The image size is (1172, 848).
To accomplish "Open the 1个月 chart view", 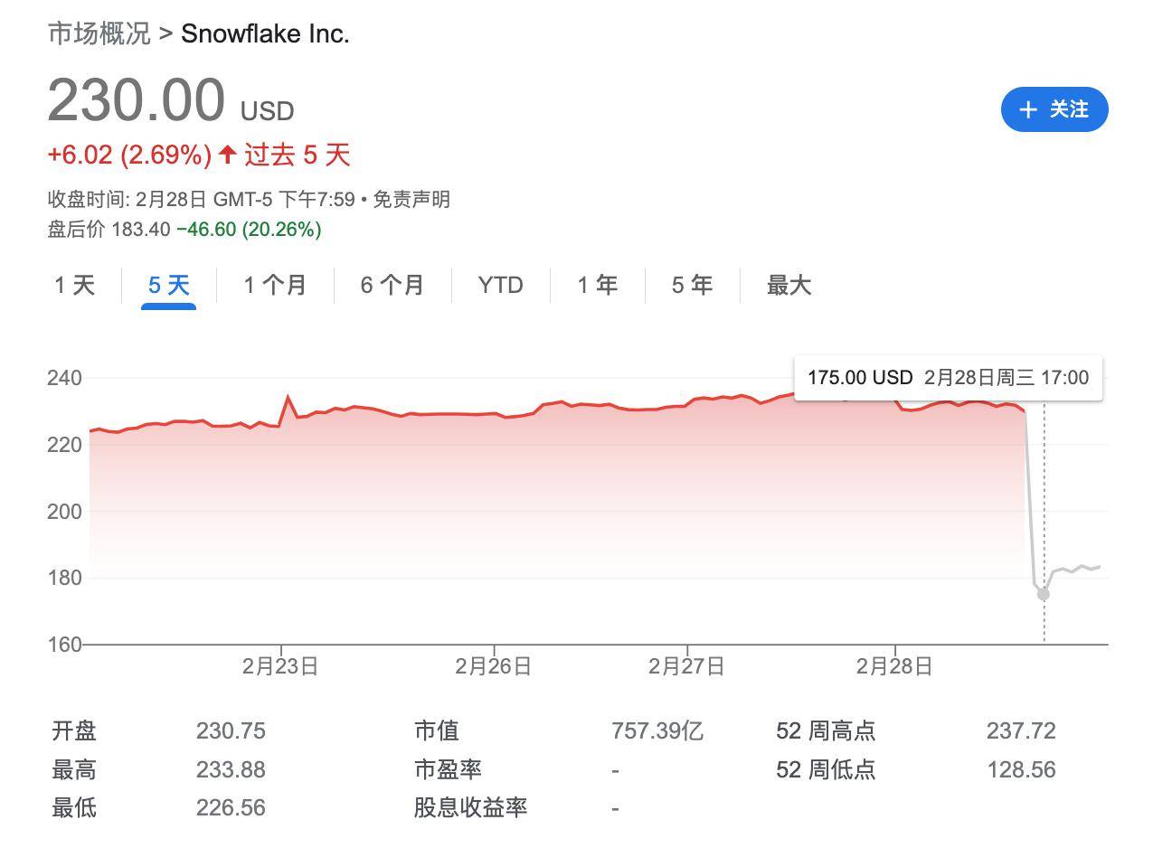I will pyautogui.click(x=274, y=285).
